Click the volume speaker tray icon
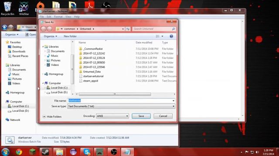 pos(257,152)
